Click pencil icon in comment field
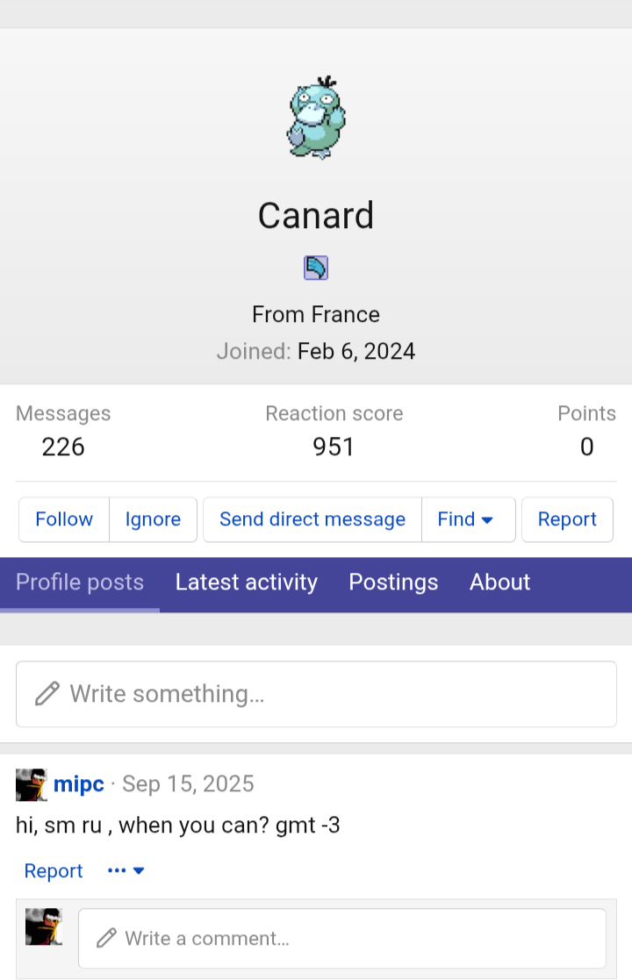 pyautogui.click(x=106, y=938)
